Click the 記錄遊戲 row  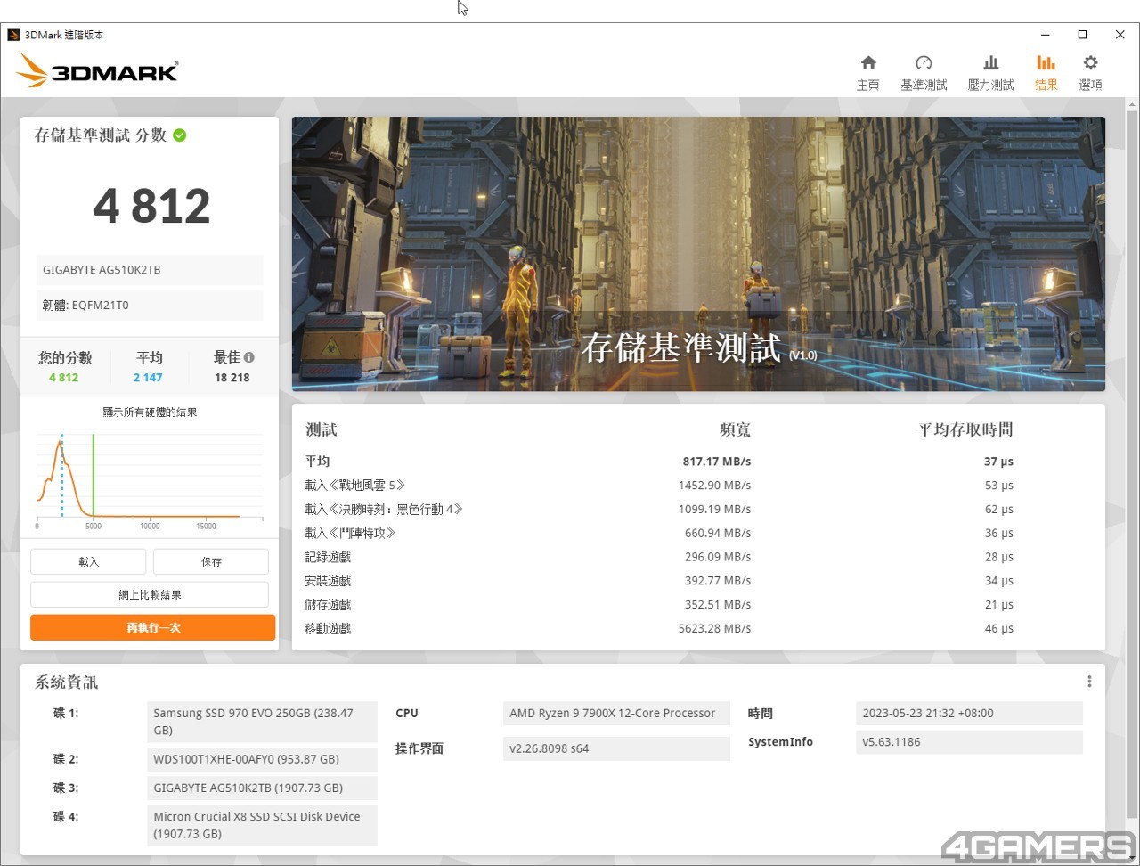click(x=659, y=557)
